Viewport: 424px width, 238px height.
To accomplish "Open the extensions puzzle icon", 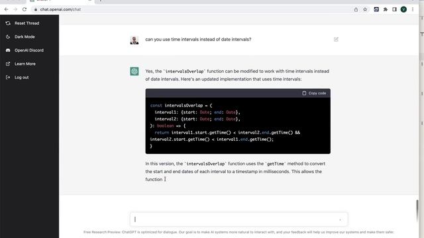I will (x=386, y=9).
